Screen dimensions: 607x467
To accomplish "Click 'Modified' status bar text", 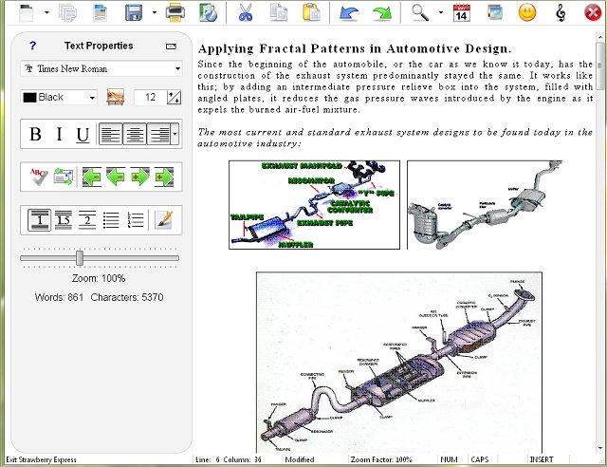I will (300, 459).
